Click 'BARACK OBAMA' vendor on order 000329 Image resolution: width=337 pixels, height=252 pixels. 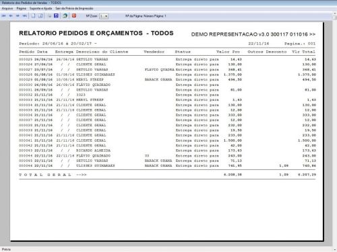(158, 80)
